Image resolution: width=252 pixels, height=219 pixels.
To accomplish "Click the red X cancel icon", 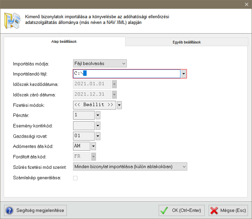I will click(x=214, y=210).
